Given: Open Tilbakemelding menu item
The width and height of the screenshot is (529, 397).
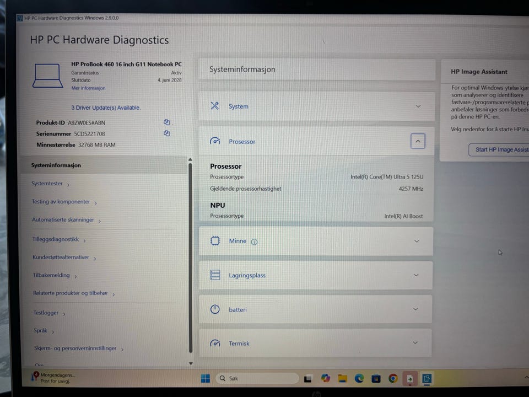Looking at the screenshot, I should [55, 275].
